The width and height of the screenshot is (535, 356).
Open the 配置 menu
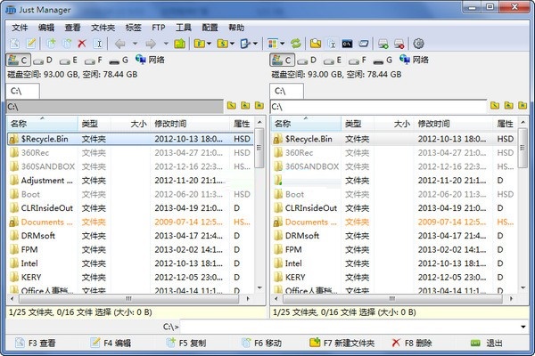pos(210,28)
